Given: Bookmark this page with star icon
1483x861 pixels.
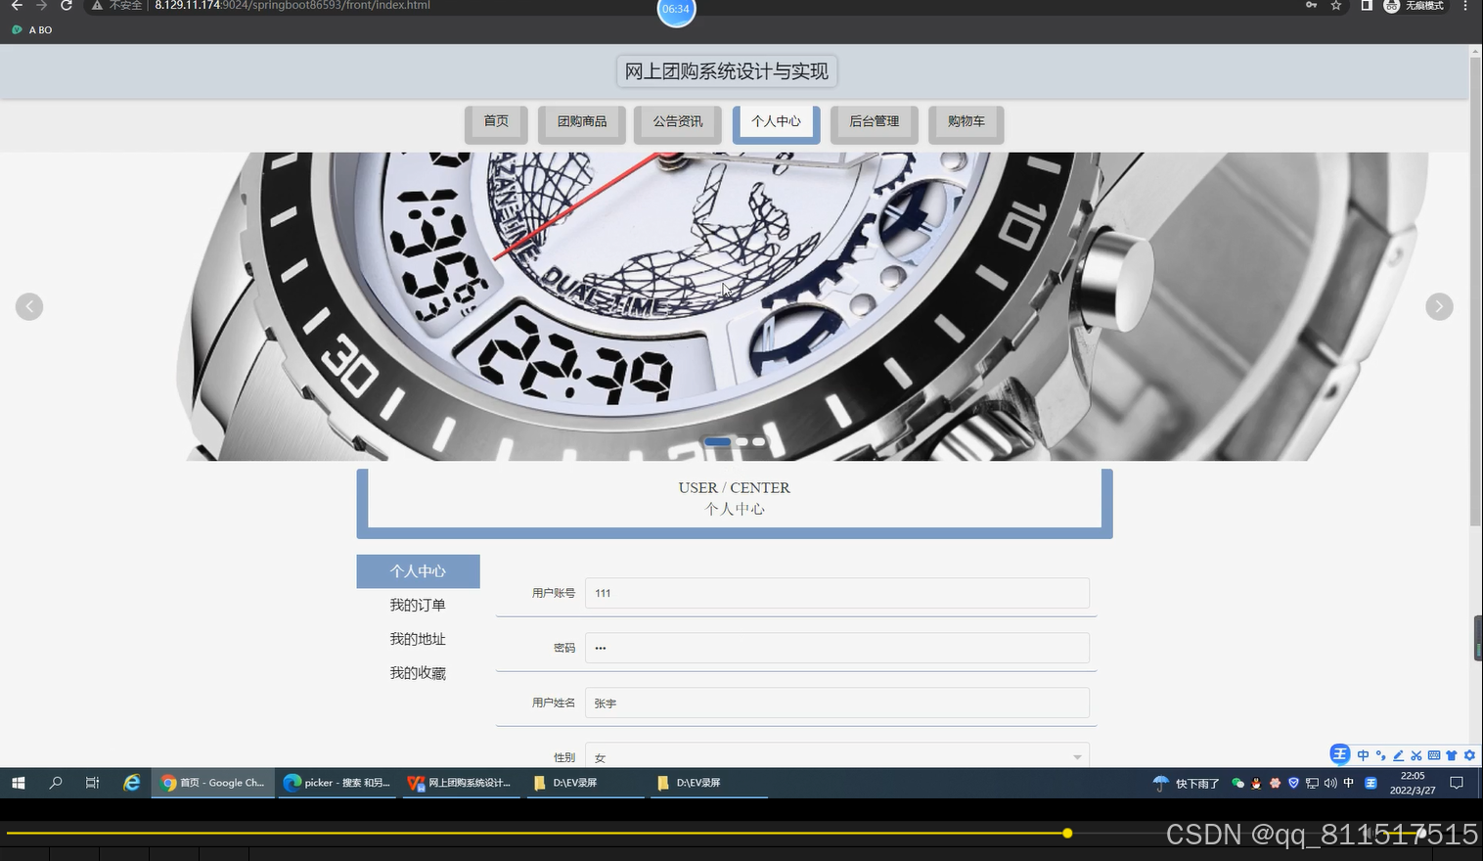Looking at the screenshot, I should 1336,6.
